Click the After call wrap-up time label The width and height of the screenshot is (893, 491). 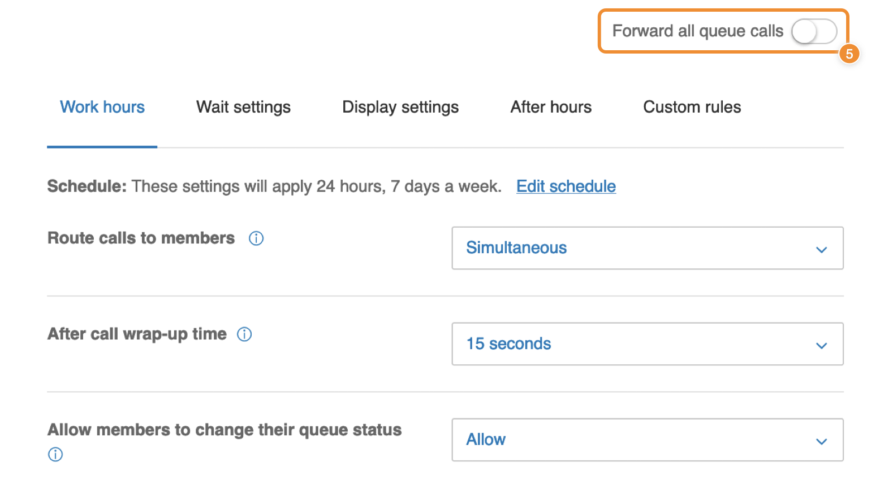(137, 334)
